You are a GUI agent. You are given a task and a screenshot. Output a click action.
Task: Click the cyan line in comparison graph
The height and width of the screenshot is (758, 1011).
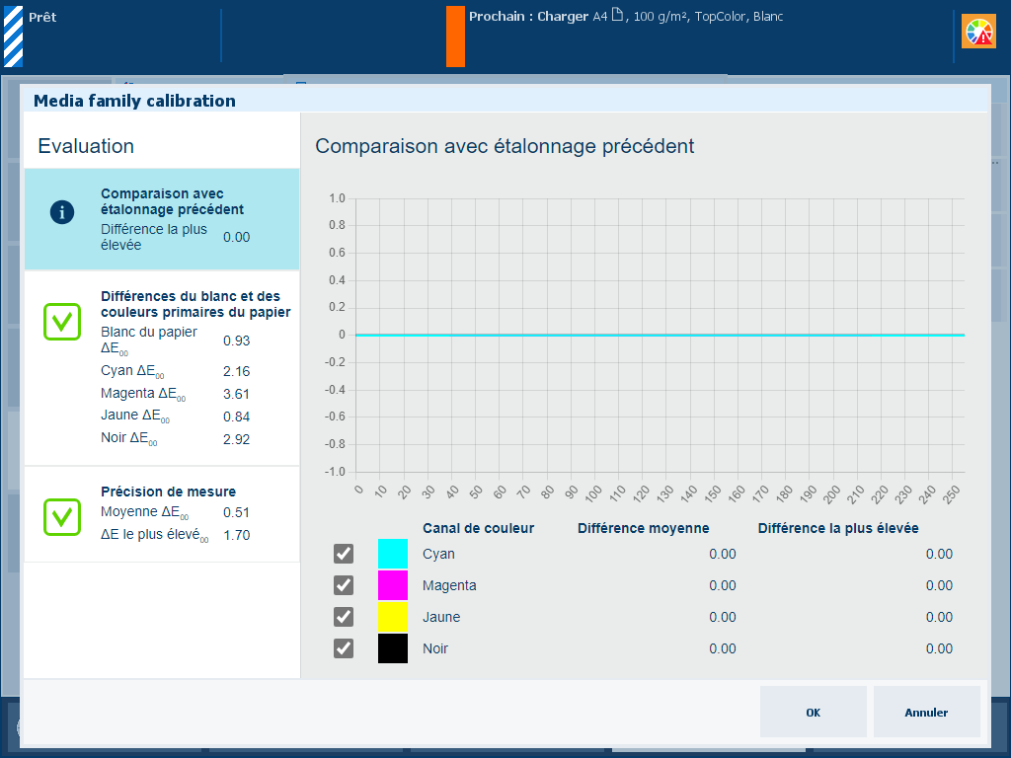660,336
